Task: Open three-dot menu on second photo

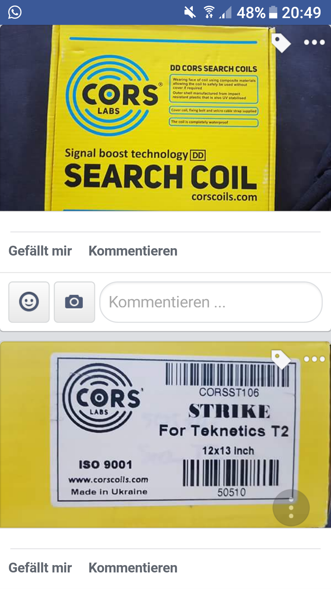Action: 314,359
